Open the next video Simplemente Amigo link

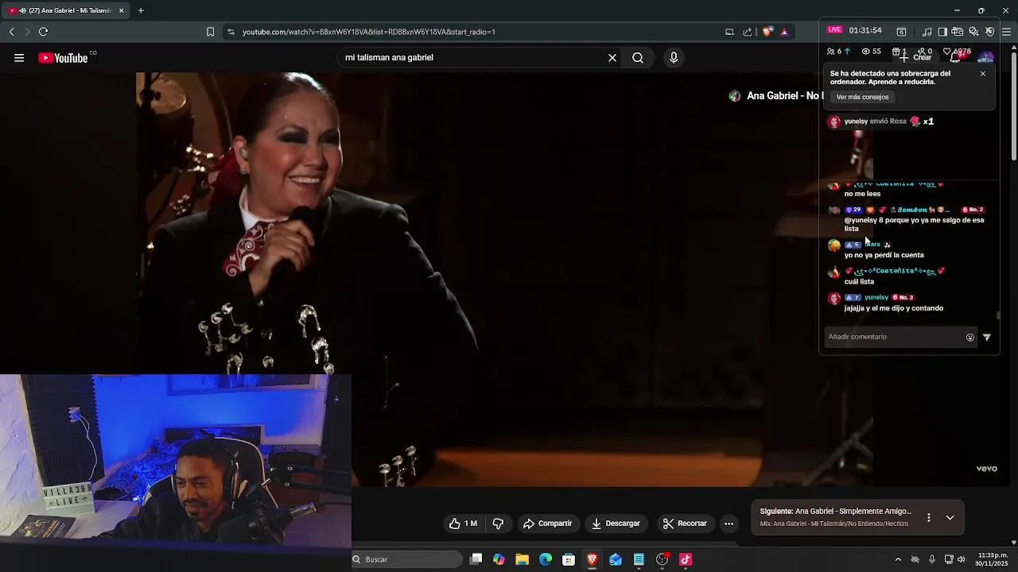pos(835,512)
